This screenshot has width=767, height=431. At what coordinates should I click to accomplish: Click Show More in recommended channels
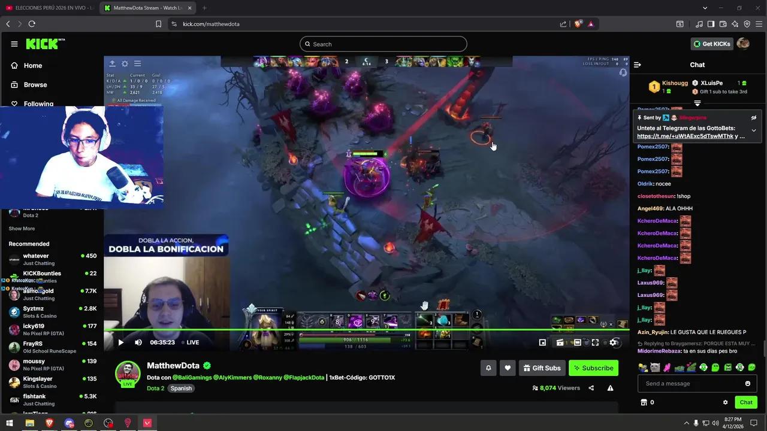[x=22, y=228]
